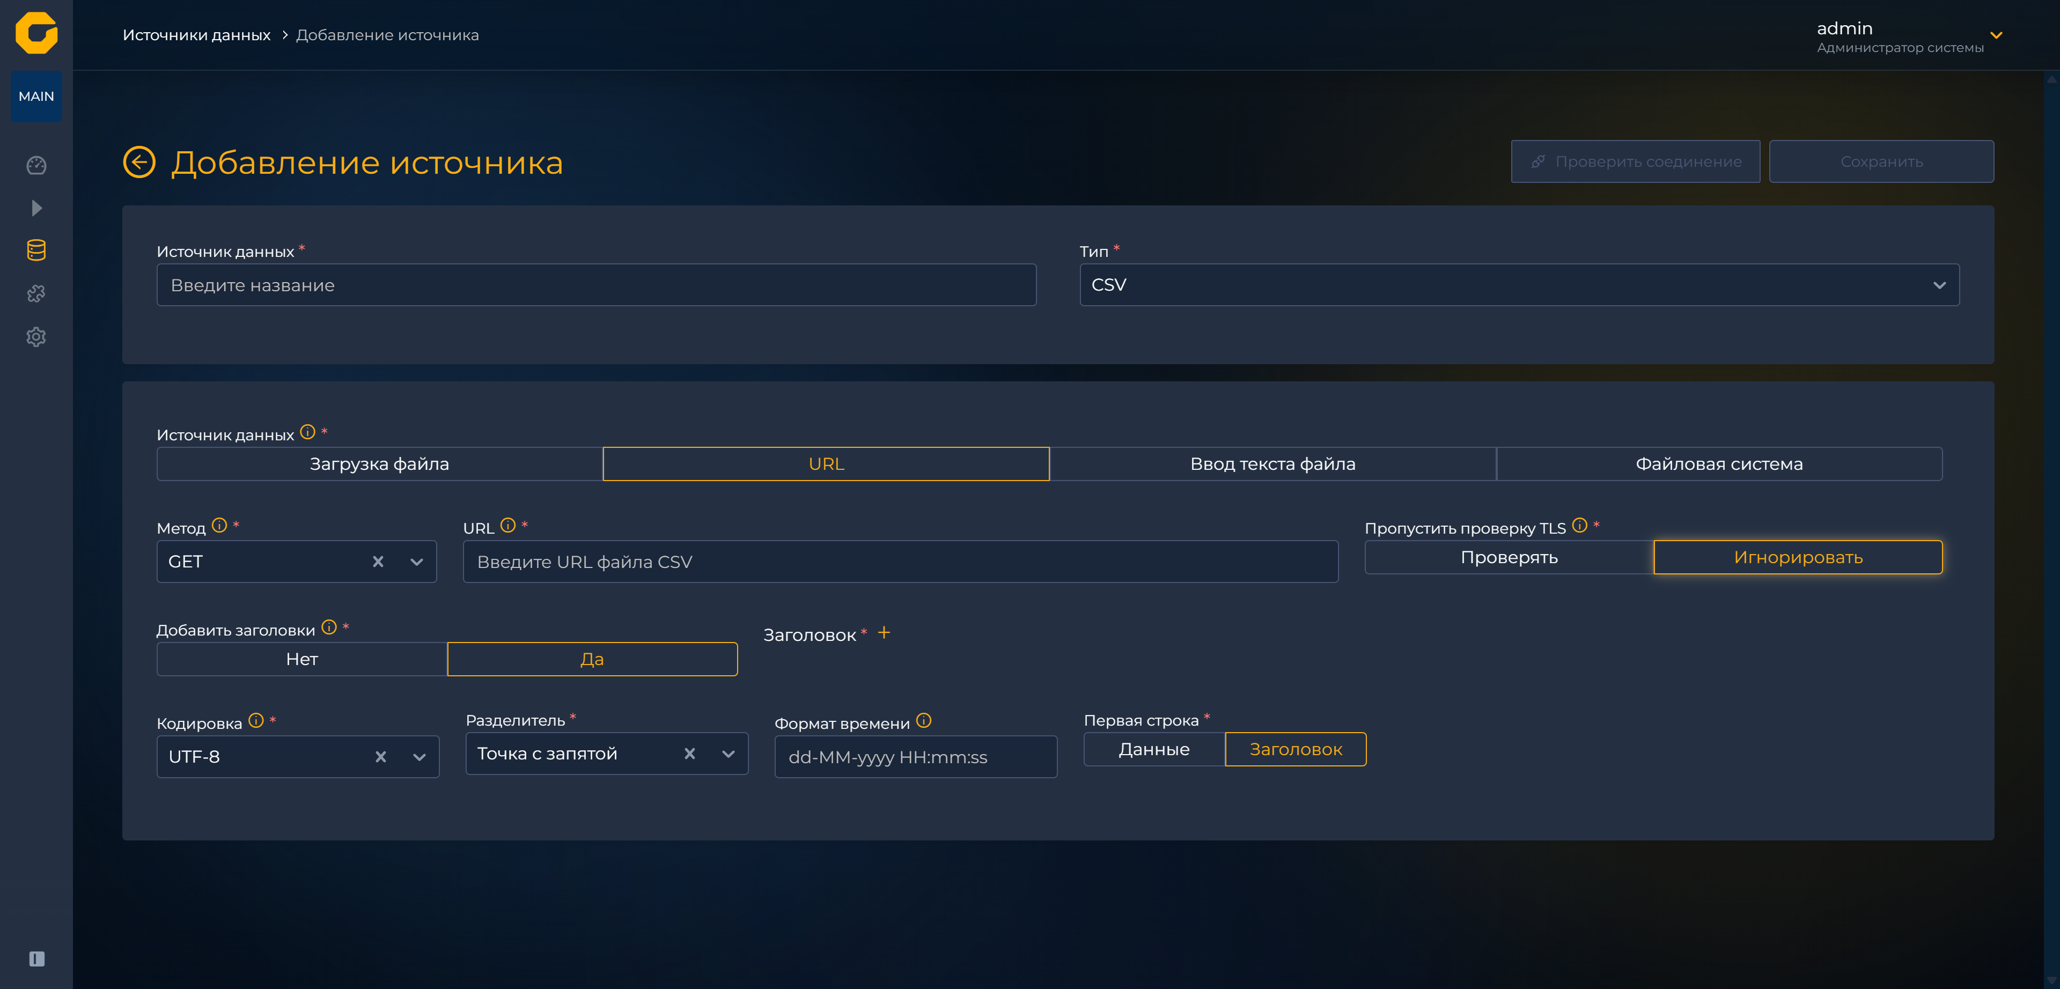Viewport: 2060px width, 989px height.
Task: Click the page vertical scrollbar
Action: click(x=2051, y=530)
